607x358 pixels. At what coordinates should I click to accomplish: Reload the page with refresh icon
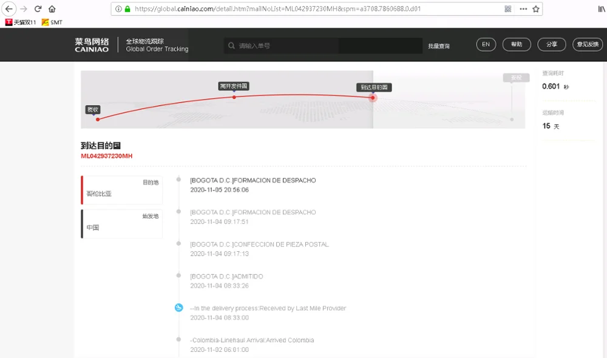pyautogui.click(x=38, y=8)
